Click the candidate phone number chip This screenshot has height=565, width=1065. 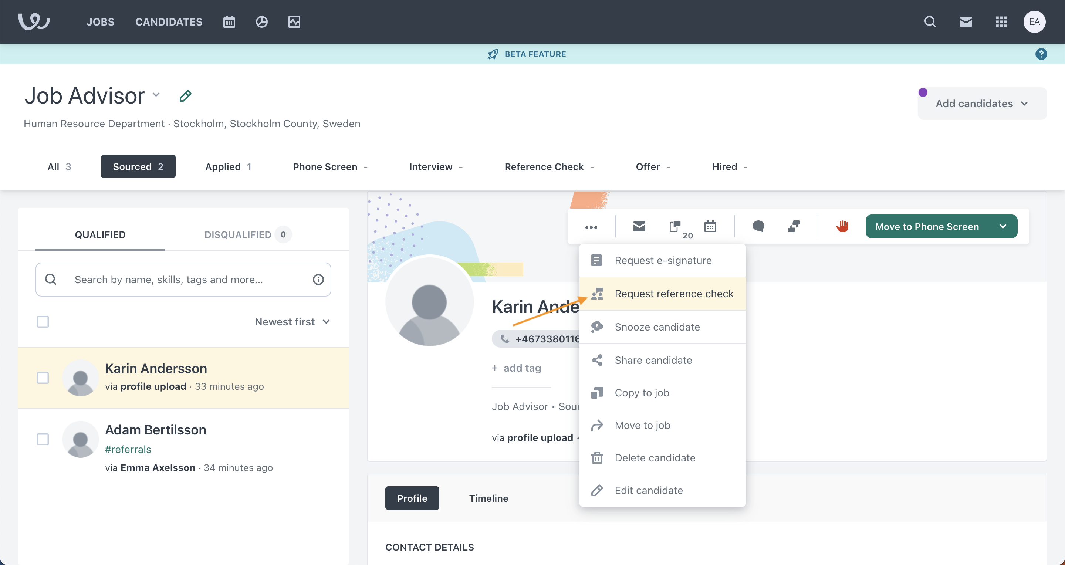point(536,339)
